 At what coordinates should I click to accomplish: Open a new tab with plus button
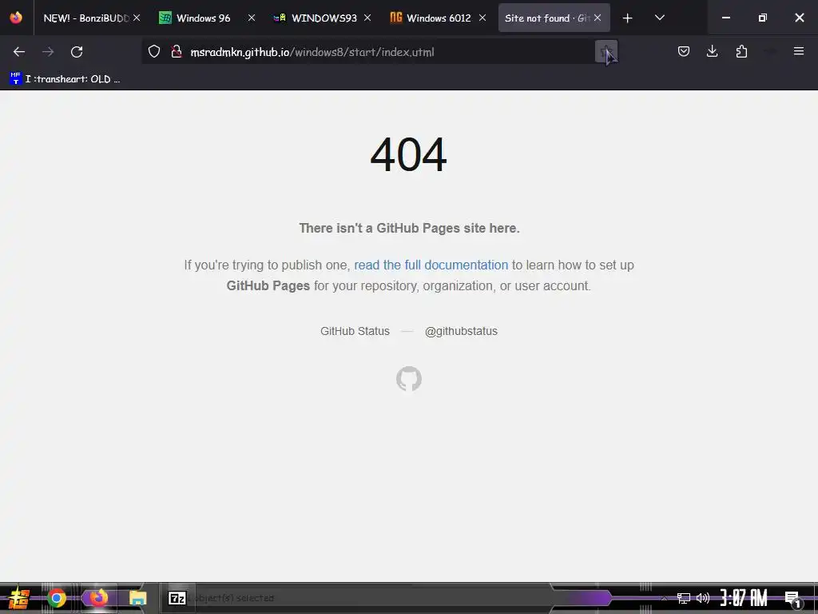click(628, 18)
